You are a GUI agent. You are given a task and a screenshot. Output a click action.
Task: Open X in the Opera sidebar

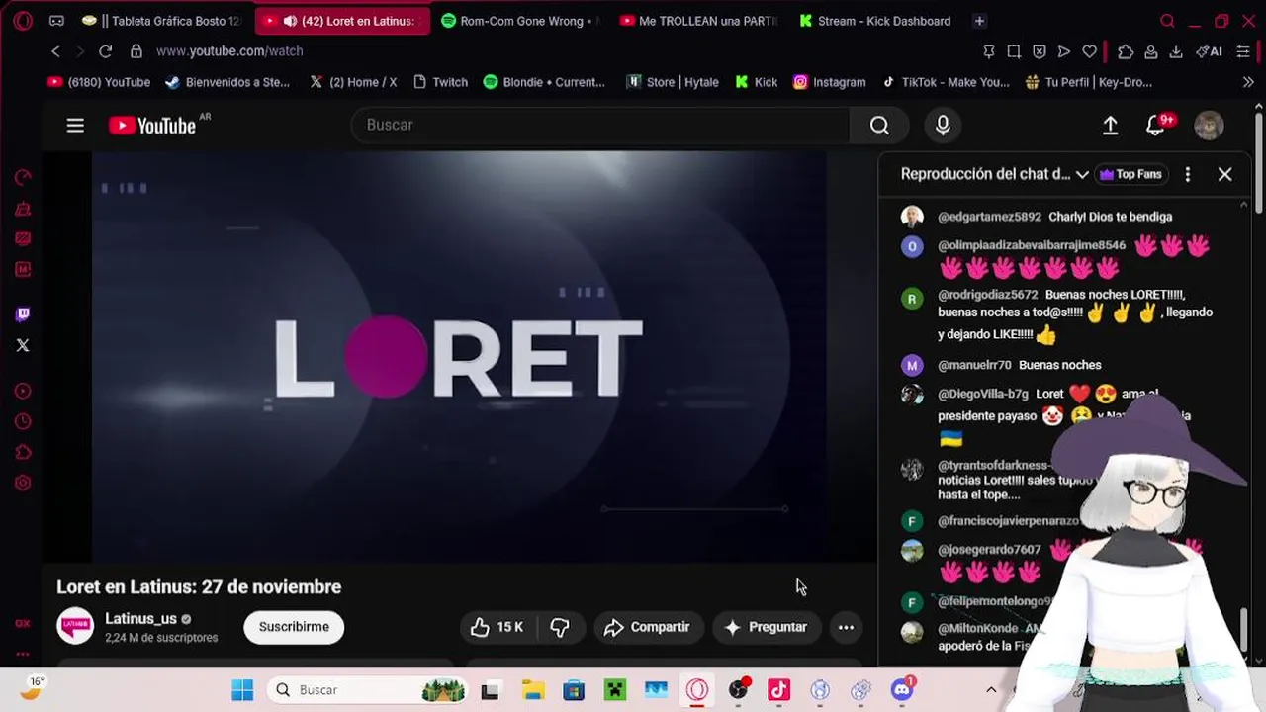23,345
